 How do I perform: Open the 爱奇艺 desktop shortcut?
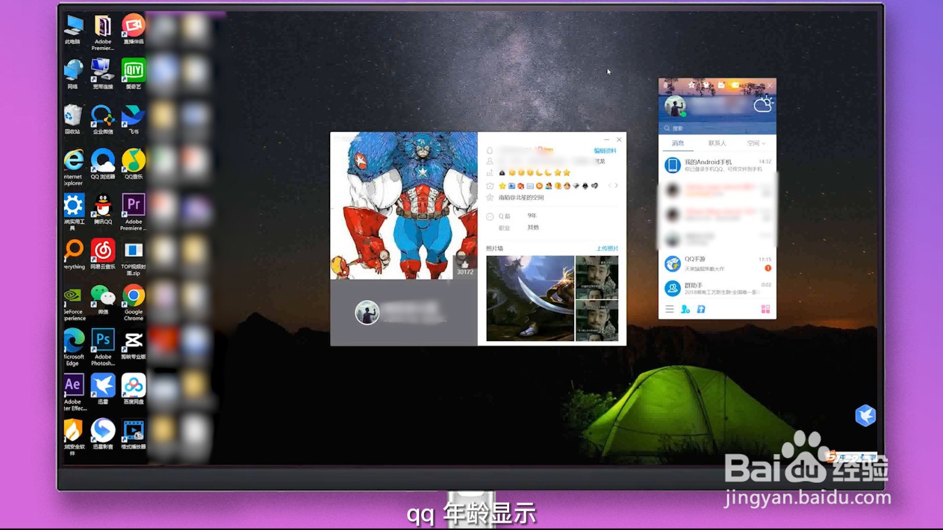point(134,74)
